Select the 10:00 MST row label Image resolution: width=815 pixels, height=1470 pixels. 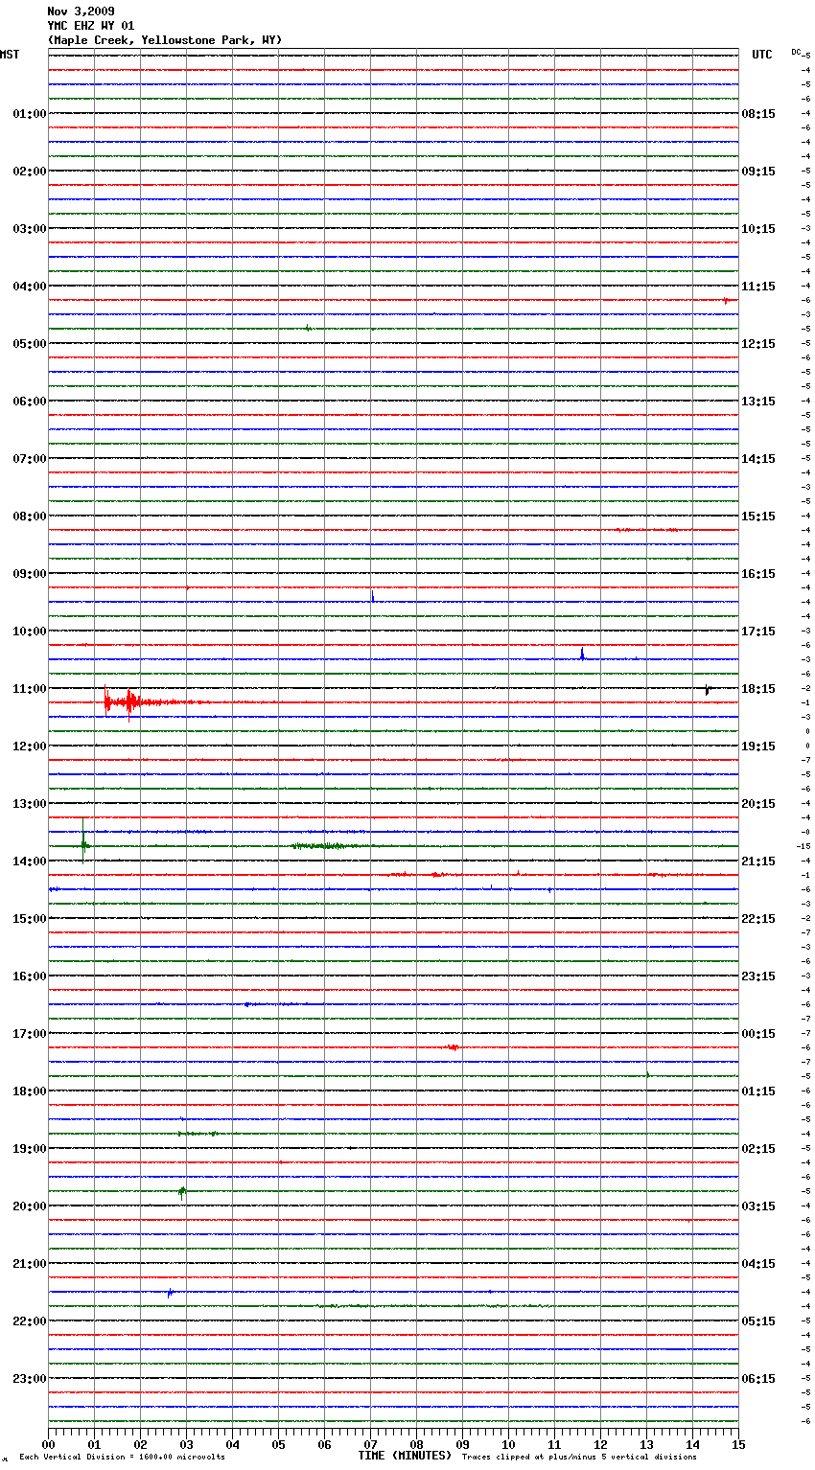click(30, 631)
